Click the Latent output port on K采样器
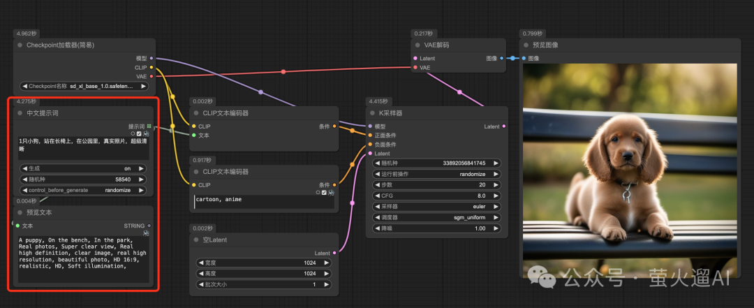The width and height of the screenshot is (754, 308). click(503, 126)
